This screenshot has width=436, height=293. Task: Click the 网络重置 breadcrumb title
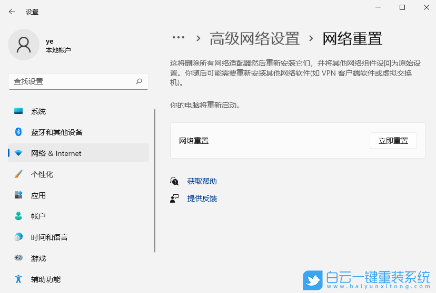[352, 38]
